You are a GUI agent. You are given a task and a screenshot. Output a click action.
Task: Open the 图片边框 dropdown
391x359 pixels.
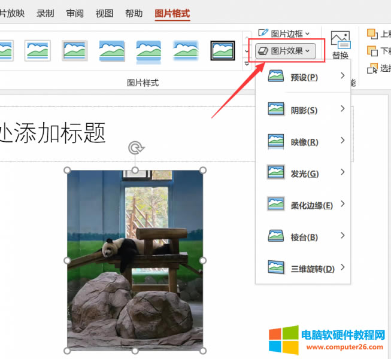tap(284, 34)
